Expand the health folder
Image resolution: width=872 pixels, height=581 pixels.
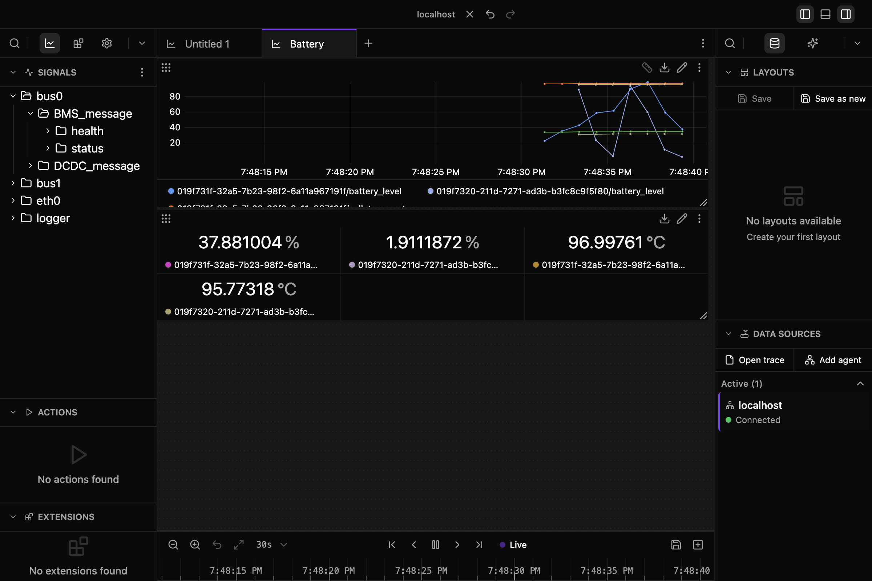(x=48, y=131)
